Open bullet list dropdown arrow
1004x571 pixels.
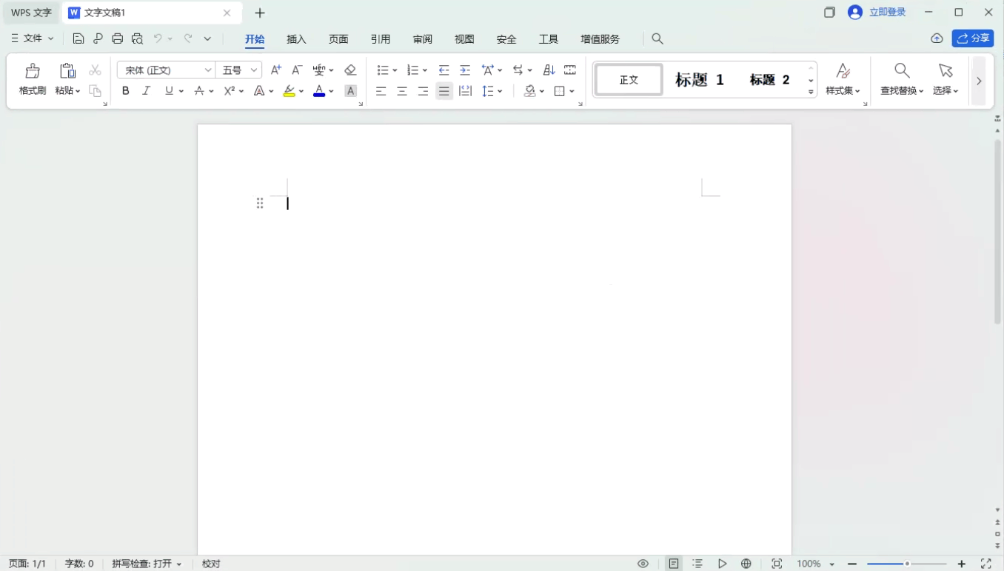click(395, 70)
